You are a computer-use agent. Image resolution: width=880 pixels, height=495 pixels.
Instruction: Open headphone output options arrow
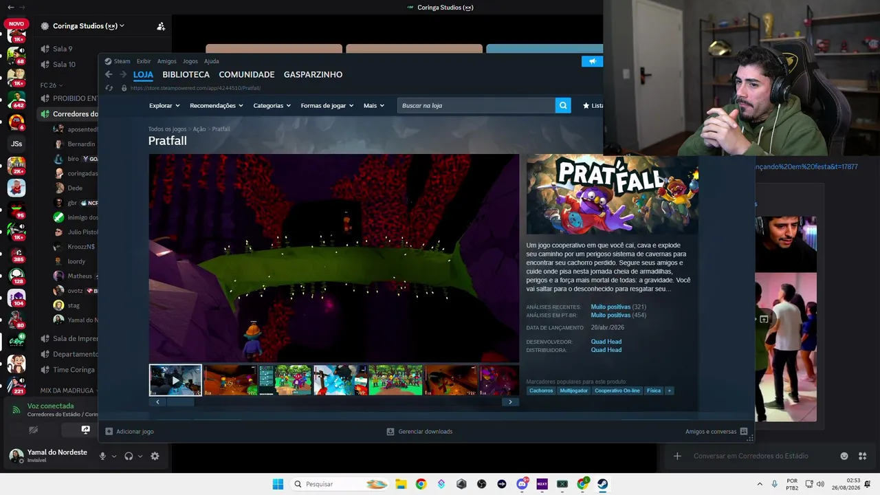(x=140, y=456)
